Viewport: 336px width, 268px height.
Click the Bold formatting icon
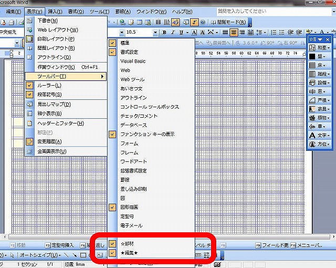pos(165,33)
